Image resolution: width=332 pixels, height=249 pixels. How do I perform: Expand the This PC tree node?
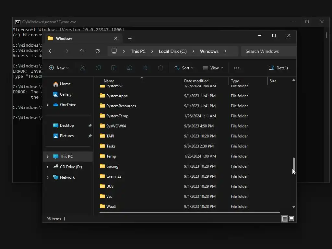click(x=47, y=157)
